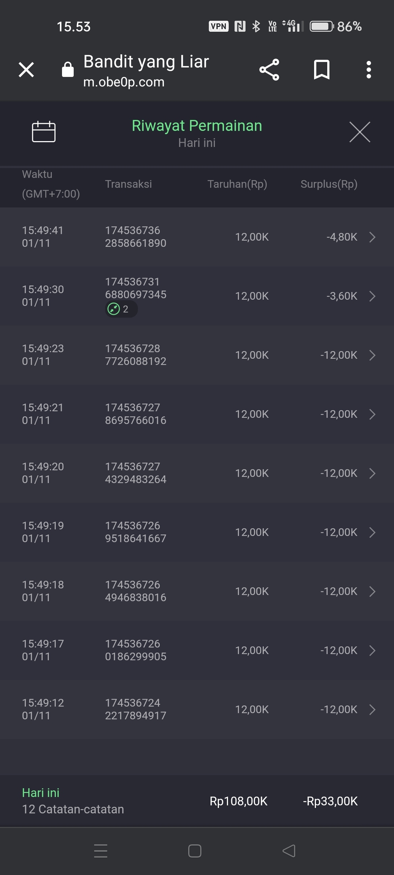
Task: Open the Android recent apps menu button
Action: 101,851
